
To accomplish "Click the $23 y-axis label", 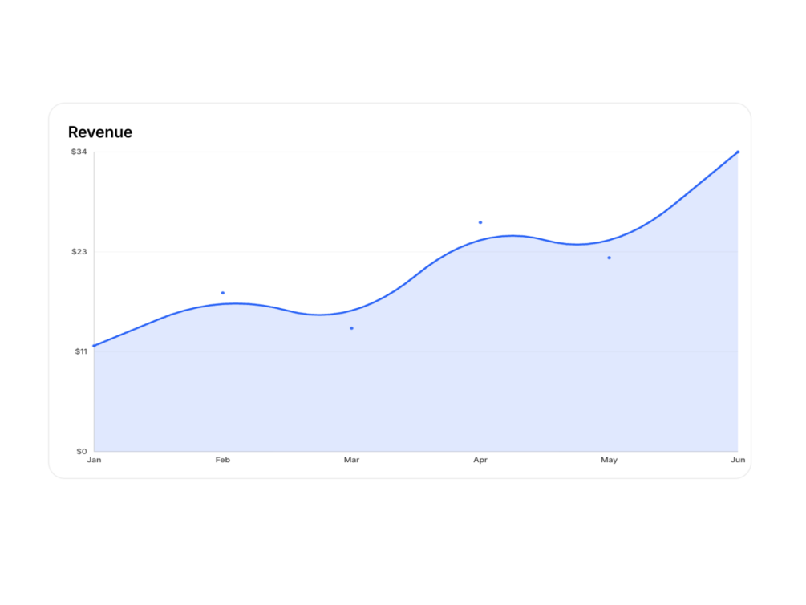I will tap(79, 252).
